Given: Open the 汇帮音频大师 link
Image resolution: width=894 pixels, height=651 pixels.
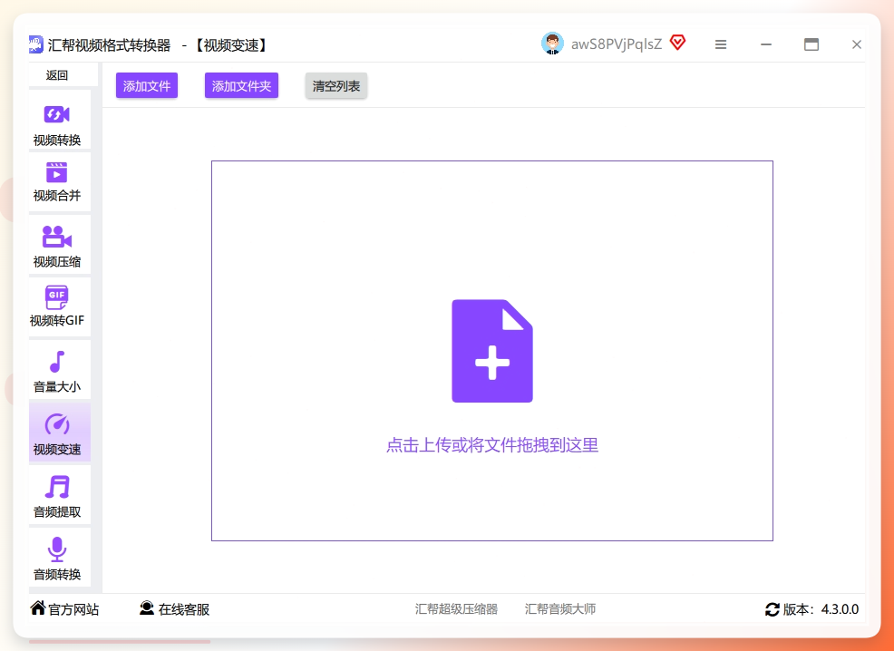Looking at the screenshot, I should coord(560,608).
